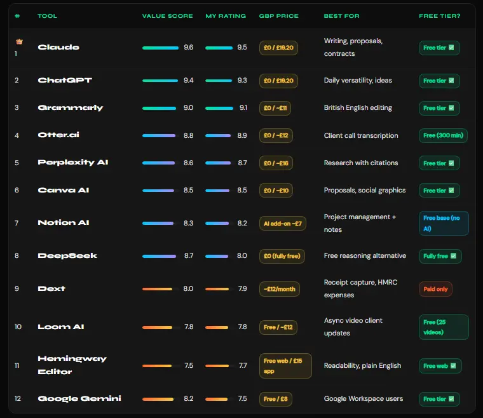Click Google Gemini's 8.2 value score
Viewport: 483px width, 418px height.
tap(189, 398)
